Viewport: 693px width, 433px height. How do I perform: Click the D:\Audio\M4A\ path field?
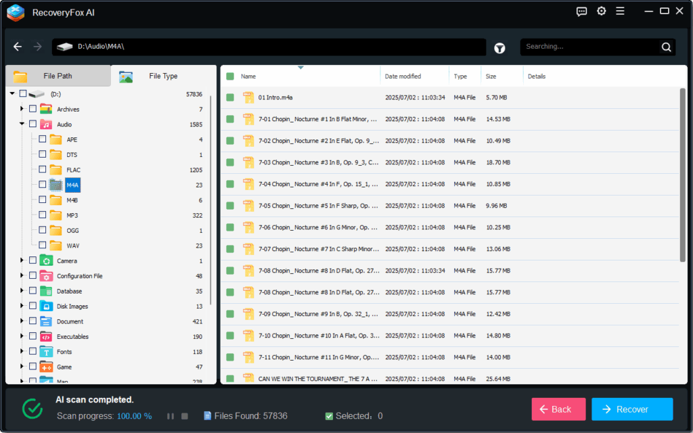tap(269, 47)
